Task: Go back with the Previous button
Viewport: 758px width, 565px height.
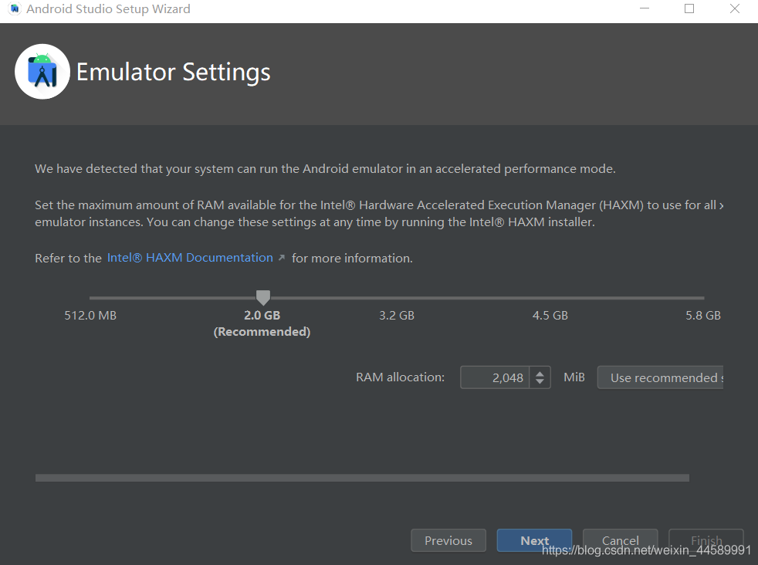Action: [x=448, y=540]
